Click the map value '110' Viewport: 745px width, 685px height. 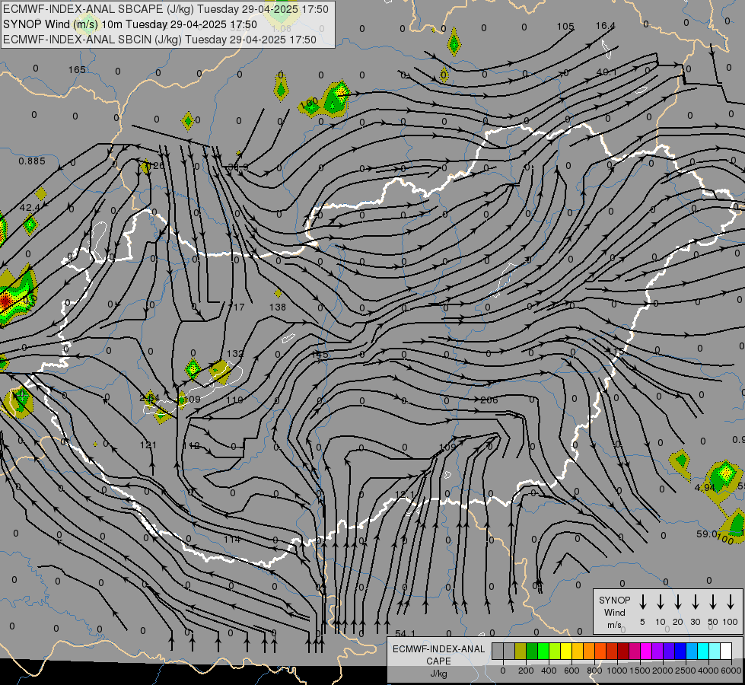(x=234, y=400)
